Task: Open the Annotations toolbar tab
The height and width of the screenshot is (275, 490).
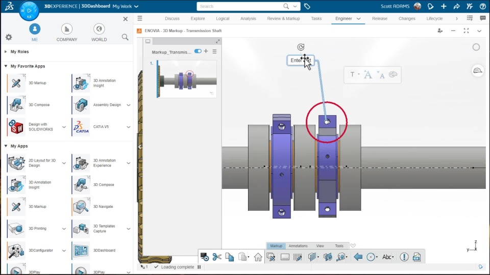Action: [298, 245]
